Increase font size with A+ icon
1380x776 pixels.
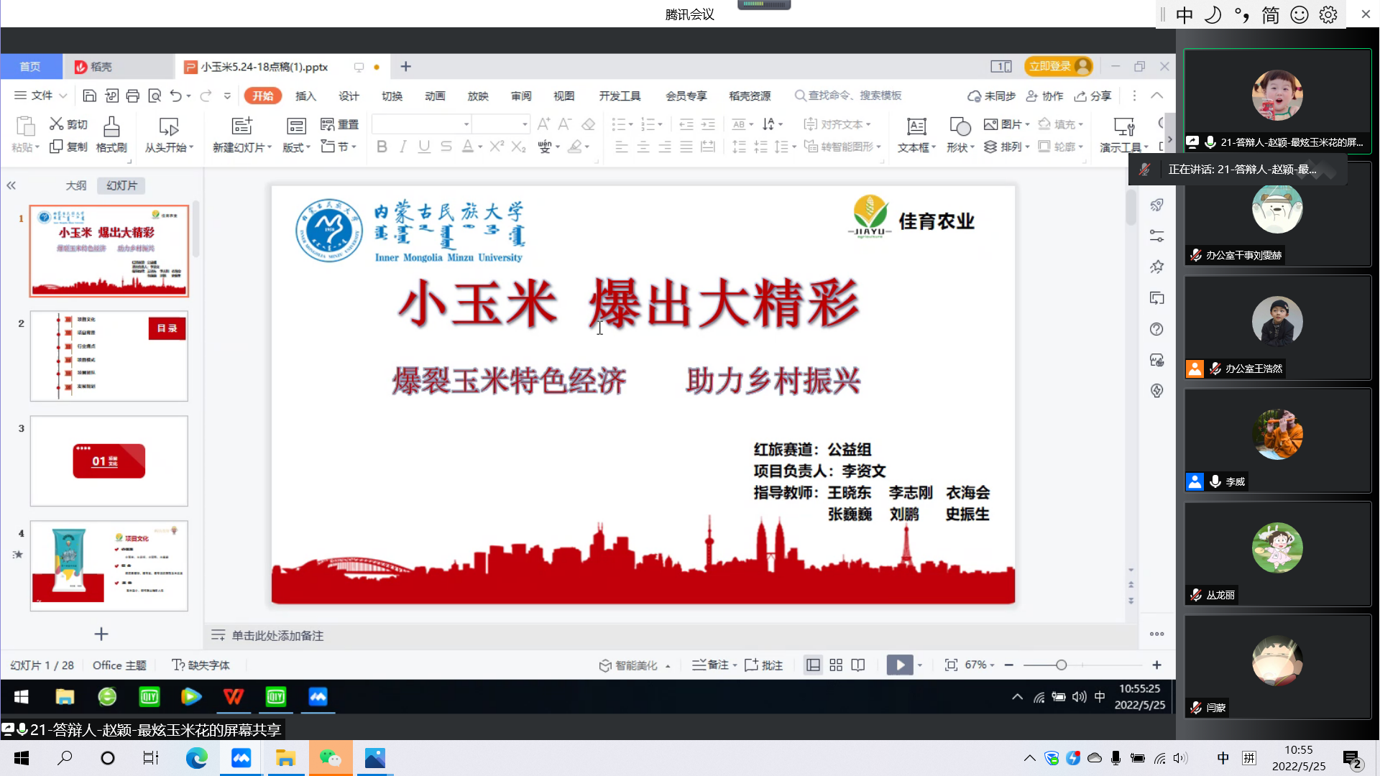544,124
